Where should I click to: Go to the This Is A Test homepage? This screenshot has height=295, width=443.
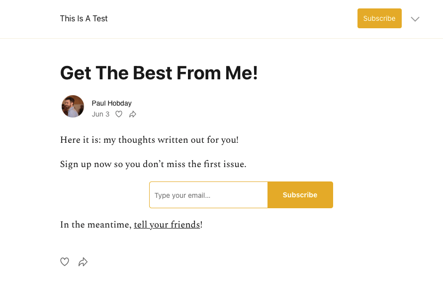(84, 18)
